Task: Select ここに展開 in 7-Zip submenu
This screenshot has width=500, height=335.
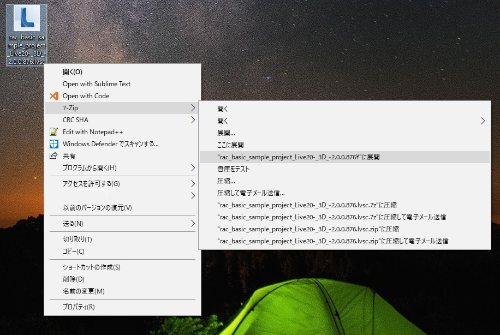Action: [345, 145]
